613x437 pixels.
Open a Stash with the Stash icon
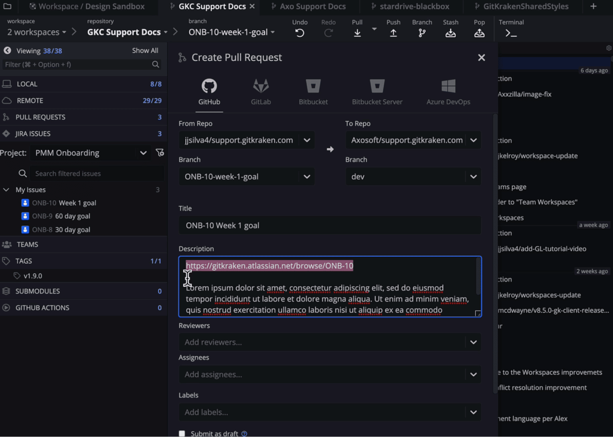(x=451, y=33)
